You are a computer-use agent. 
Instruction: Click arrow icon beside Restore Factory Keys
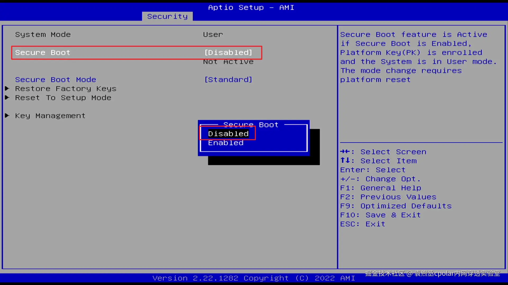click(7, 88)
